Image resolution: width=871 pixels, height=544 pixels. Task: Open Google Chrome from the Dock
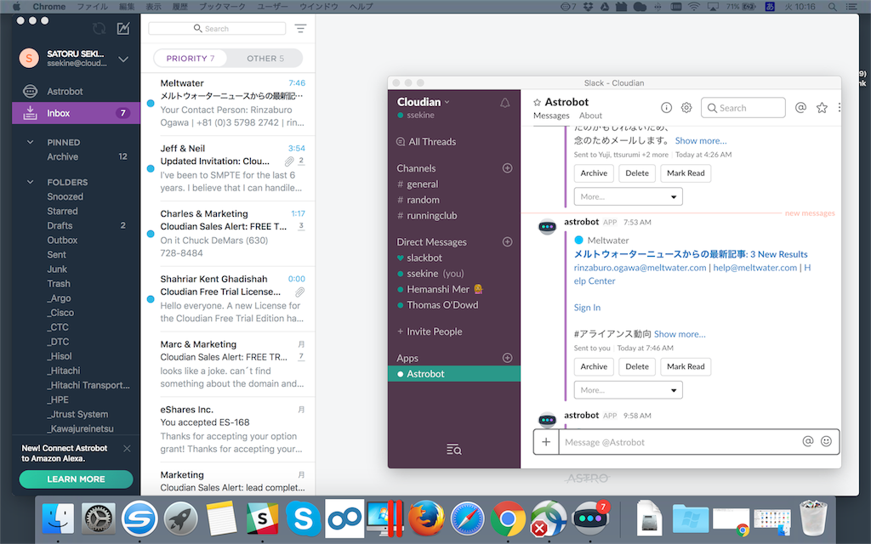point(508,518)
